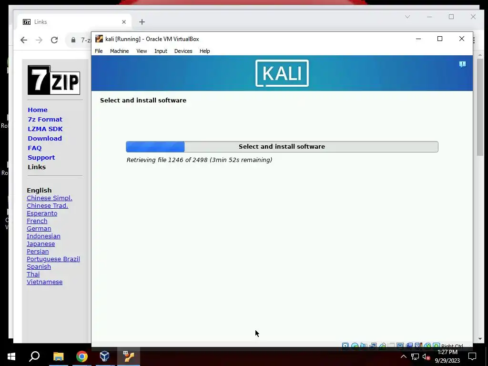Click the muted volume tray icon
Viewport: 488px width, 366px height.
(427, 356)
